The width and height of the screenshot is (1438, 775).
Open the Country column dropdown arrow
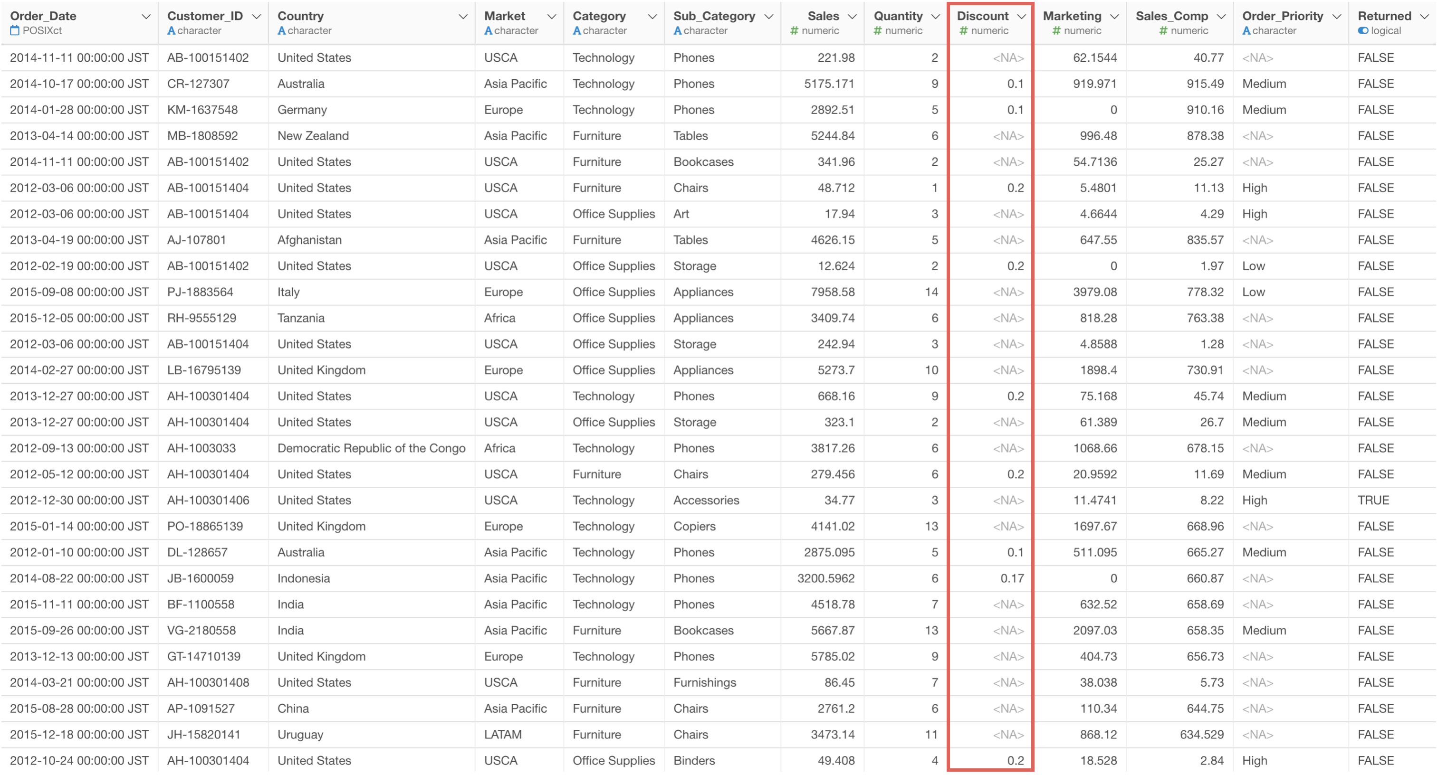tap(463, 17)
